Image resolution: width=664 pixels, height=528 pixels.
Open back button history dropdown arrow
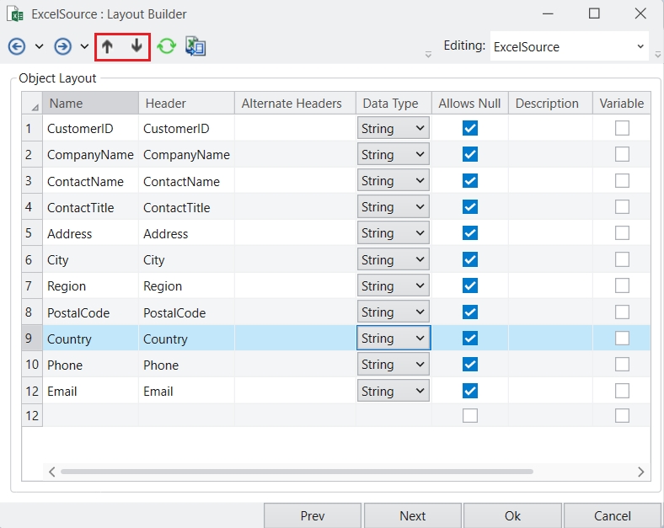pyautogui.click(x=39, y=46)
